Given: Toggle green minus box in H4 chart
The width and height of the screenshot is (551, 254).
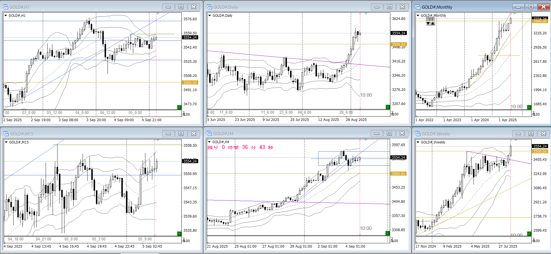Looking at the screenshot, I should click(388, 233).
